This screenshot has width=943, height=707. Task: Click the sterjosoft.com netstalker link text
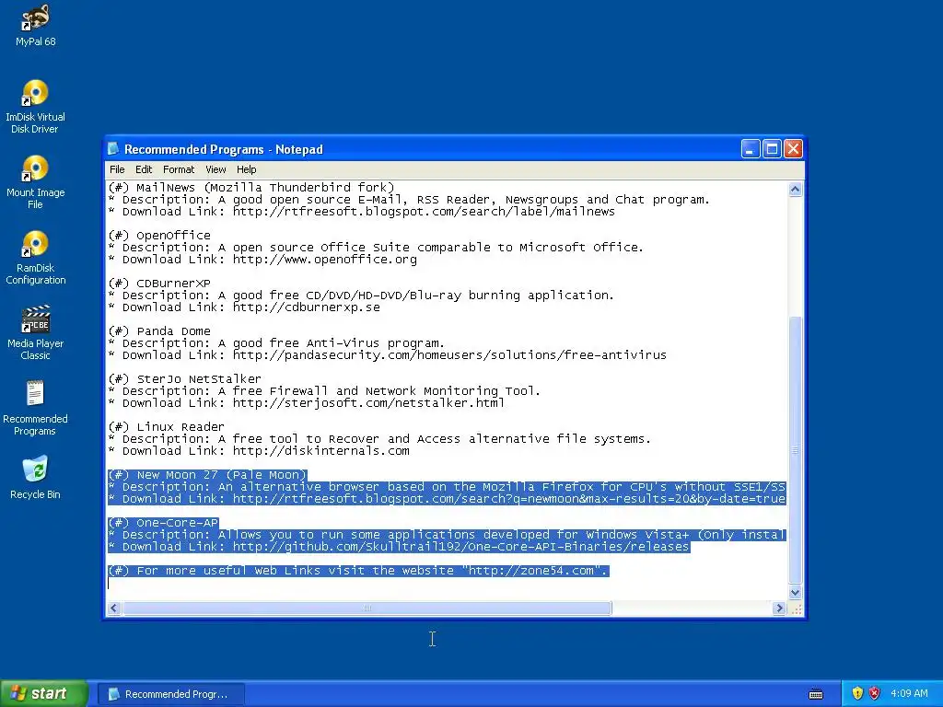point(368,403)
